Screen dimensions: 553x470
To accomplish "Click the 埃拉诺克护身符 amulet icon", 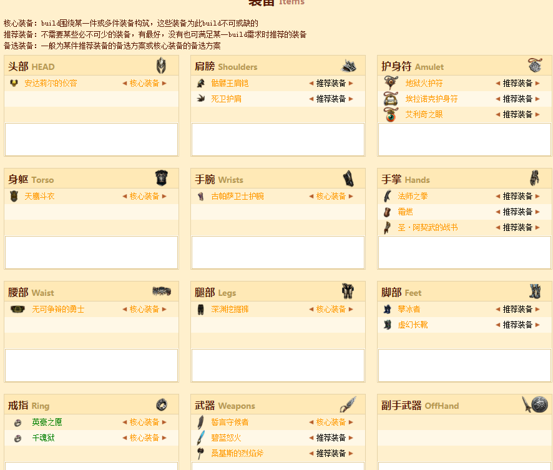I will tap(391, 99).
